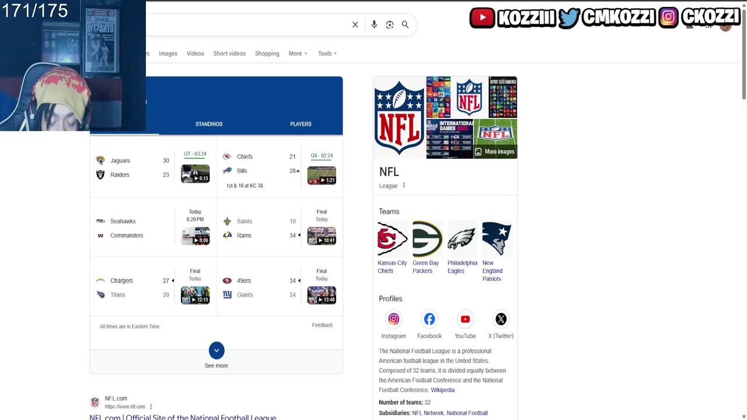The width and height of the screenshot is (747, 420).
Task: Select the Kansas City Chiefs team logo
Action: (392, 239)
